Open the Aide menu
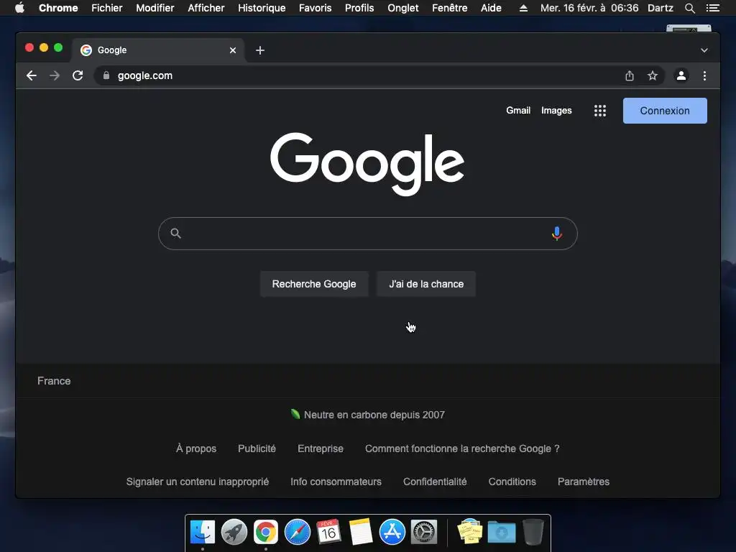 pyautogui.click(x=491, y=8)
